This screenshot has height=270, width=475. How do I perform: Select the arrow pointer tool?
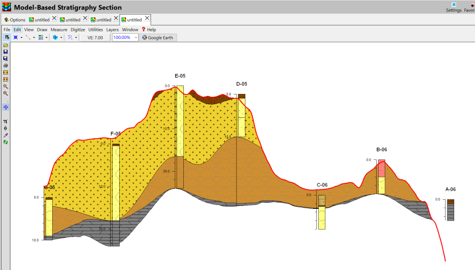point(7,37)
